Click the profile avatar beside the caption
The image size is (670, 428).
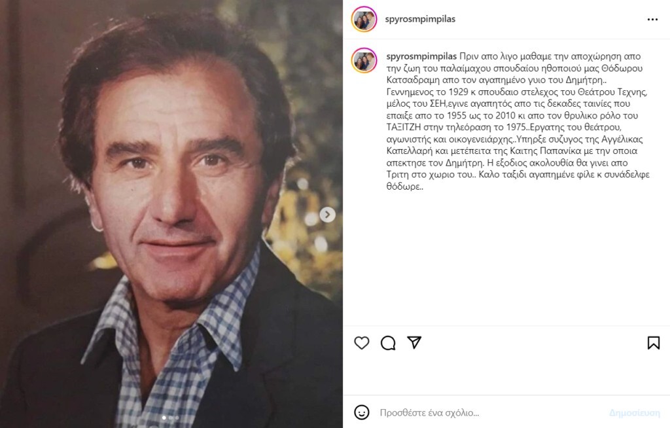364,60
